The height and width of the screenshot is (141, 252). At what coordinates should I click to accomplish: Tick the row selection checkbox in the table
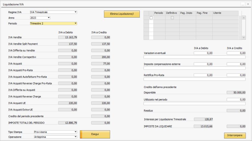pos(151,18)
